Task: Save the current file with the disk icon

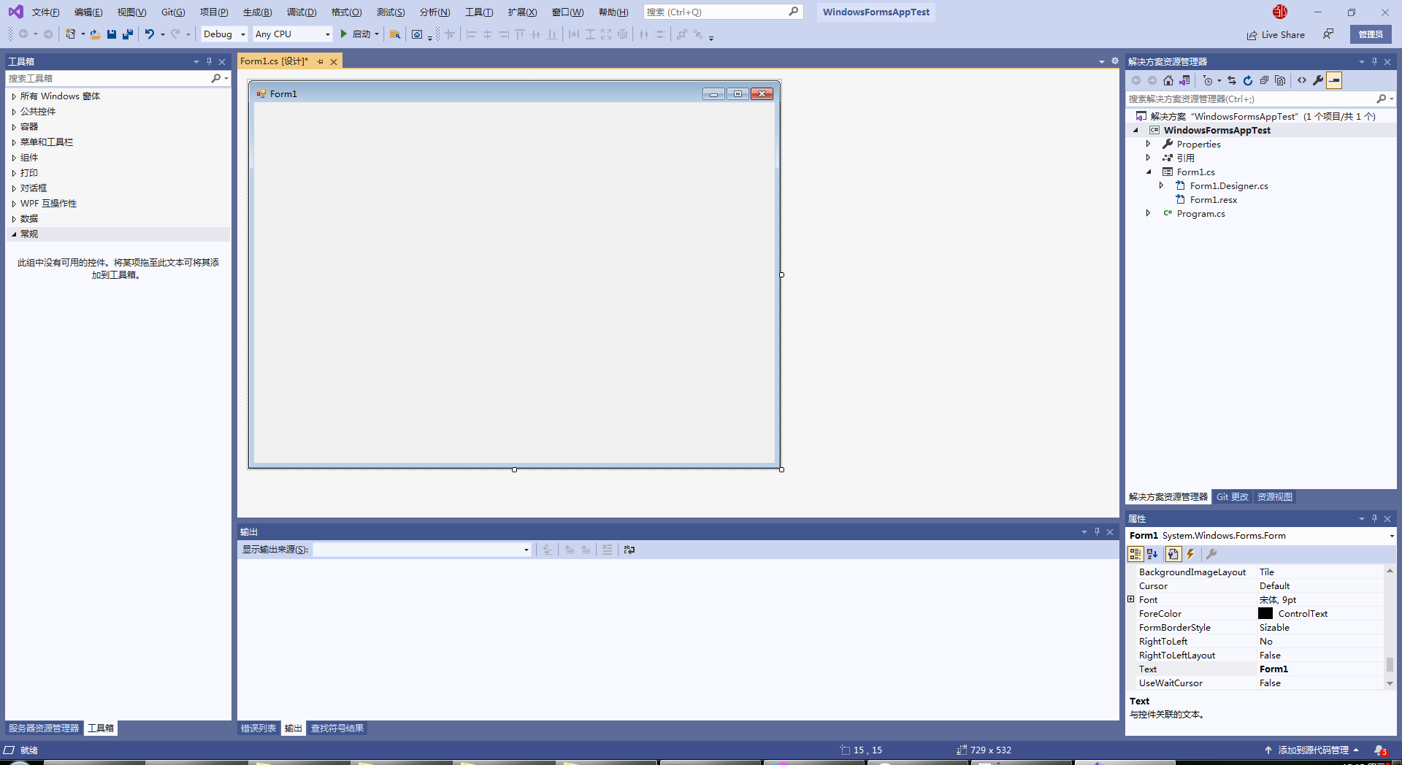Action: tap(112, 34)
